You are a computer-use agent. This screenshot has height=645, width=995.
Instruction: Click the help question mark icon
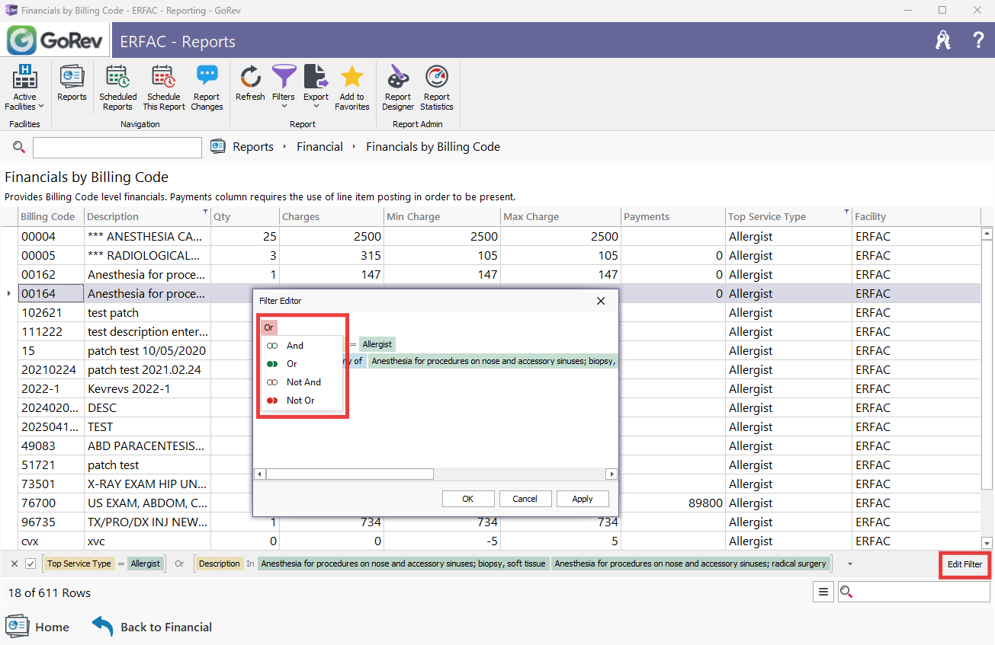click(978, 40)
